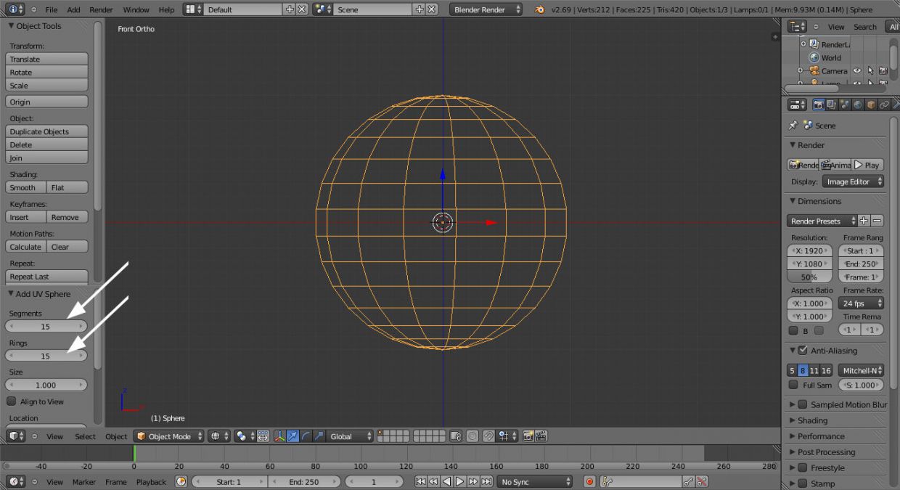Open the Global orientation dropdown
This screenshot has height=490, width=900.
(x=351, y=436)
